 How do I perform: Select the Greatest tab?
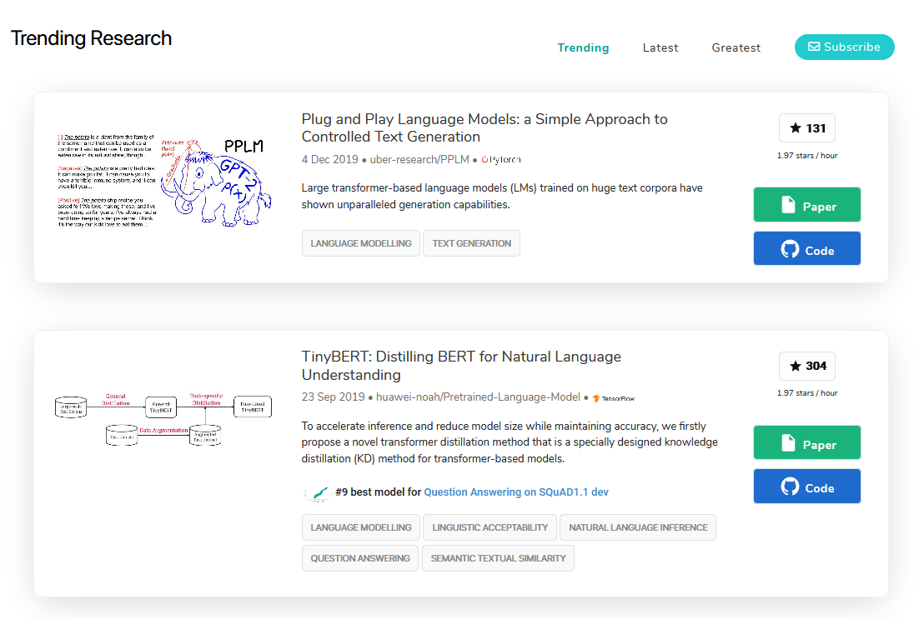[736, 47]
